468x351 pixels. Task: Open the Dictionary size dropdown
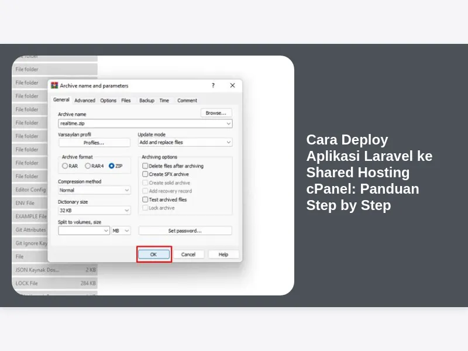point(94,211)
